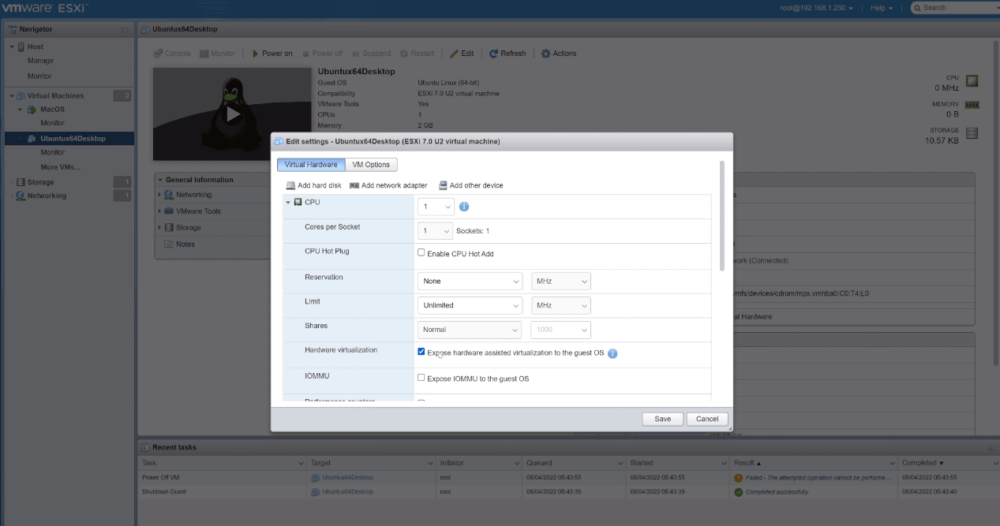
Task: Sort recent tasks by Result column
Action: 814,463
